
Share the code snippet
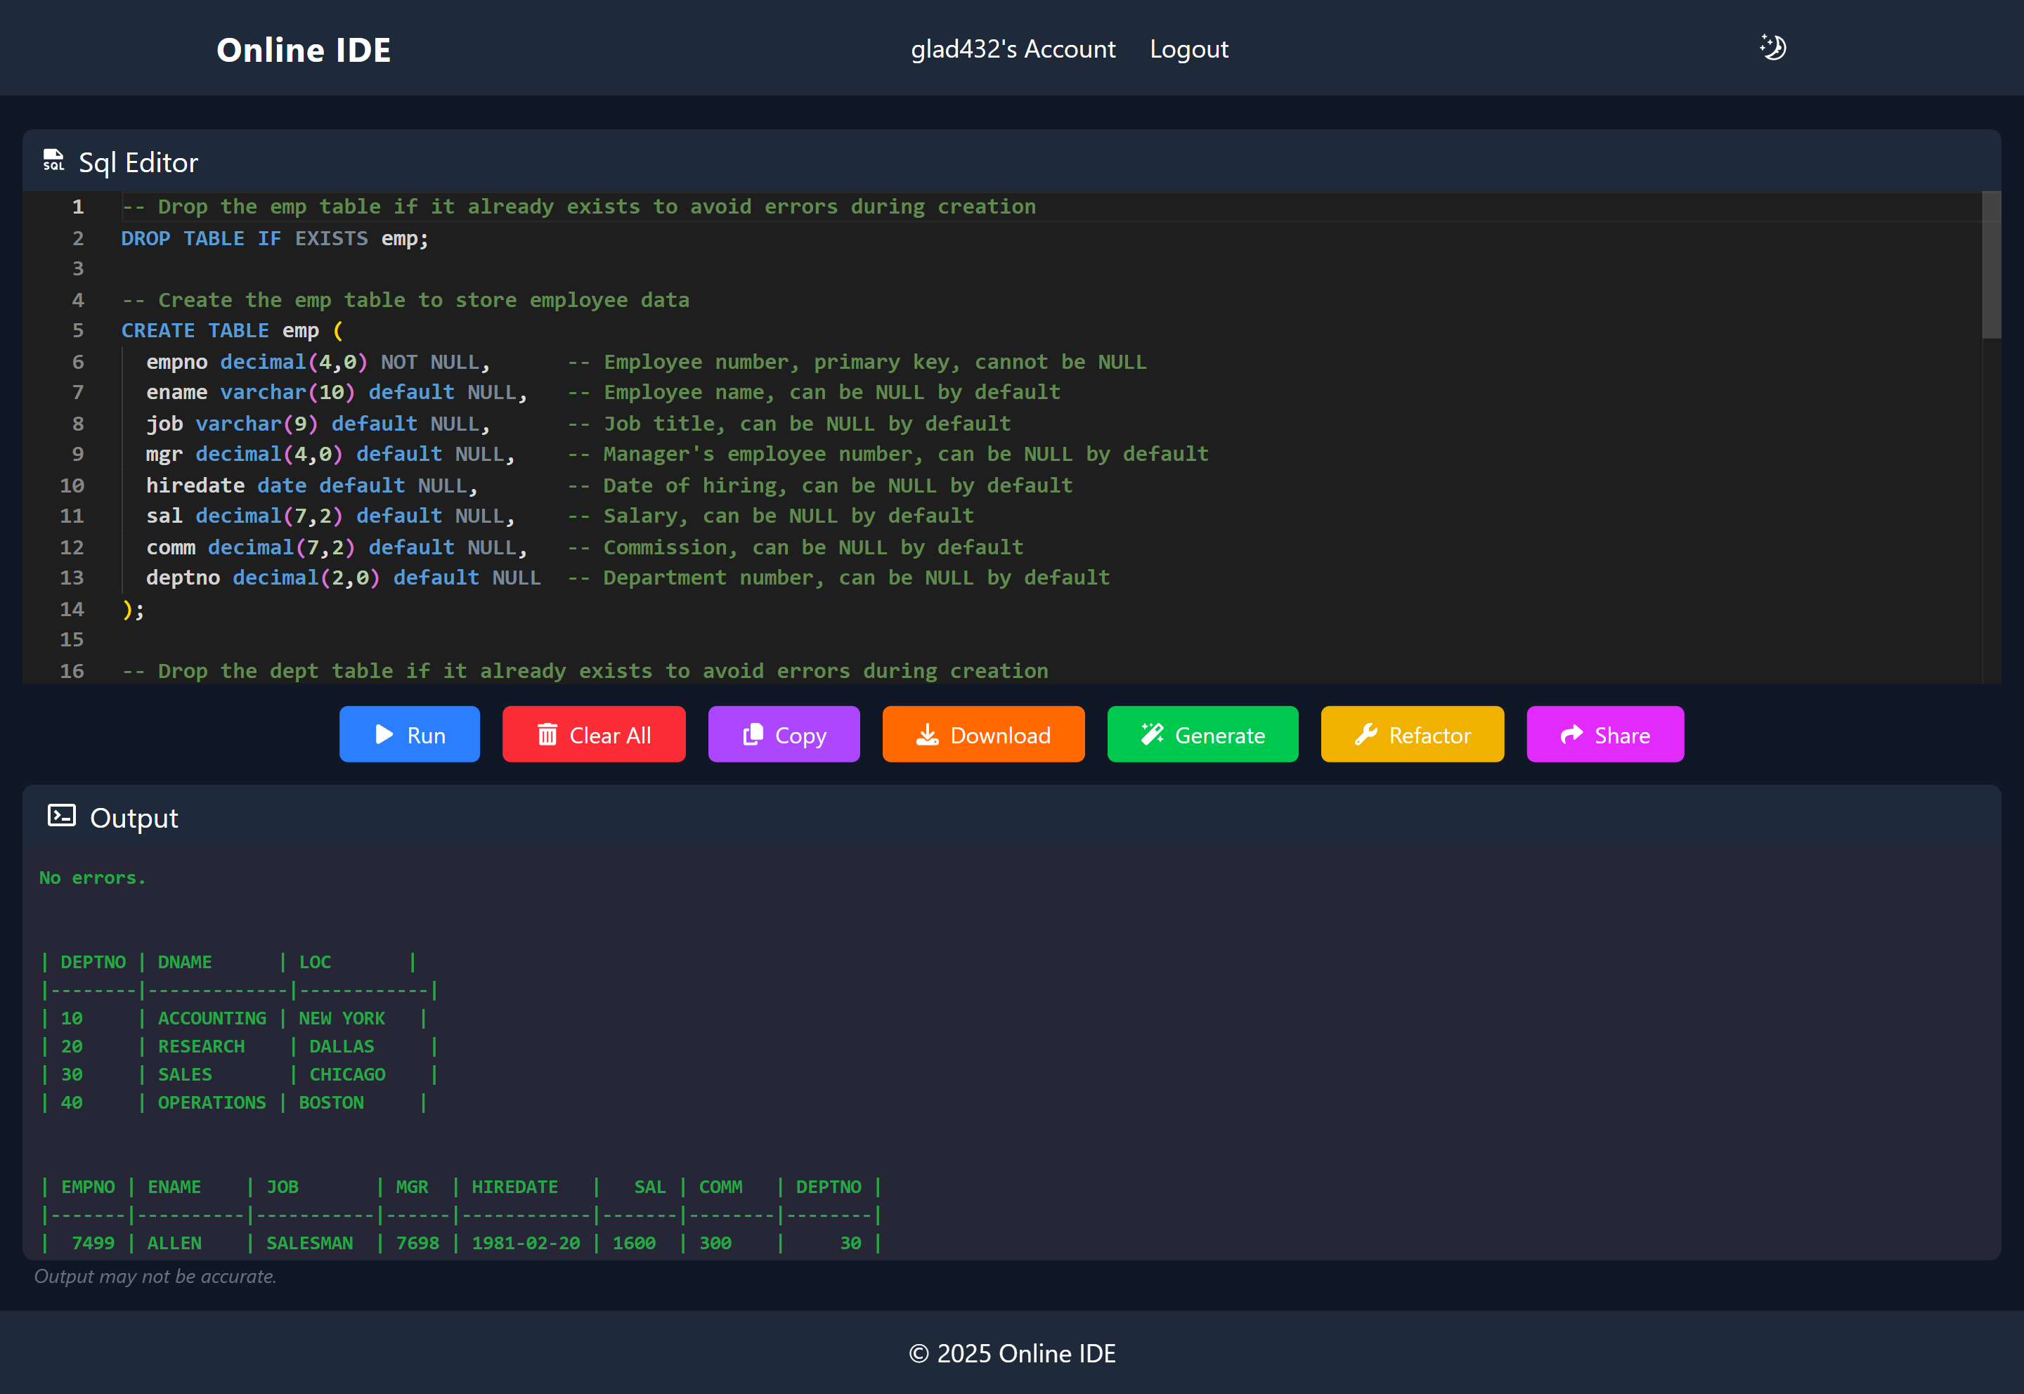coord(1604,734)
